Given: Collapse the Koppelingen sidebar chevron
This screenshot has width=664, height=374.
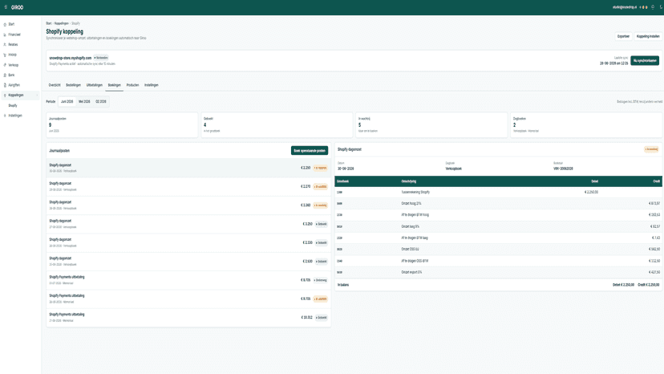Looking at the screenshot, I should click(37, 96).
